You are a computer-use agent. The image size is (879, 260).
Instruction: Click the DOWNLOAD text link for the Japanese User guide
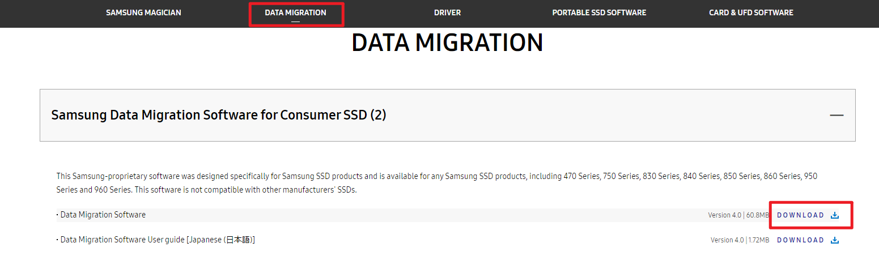pyautogui.click(x=800, y=240)
